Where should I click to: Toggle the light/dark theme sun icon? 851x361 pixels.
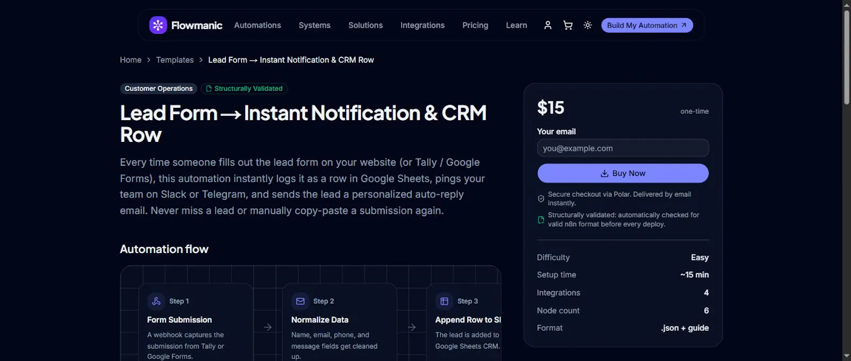(588, 25)
